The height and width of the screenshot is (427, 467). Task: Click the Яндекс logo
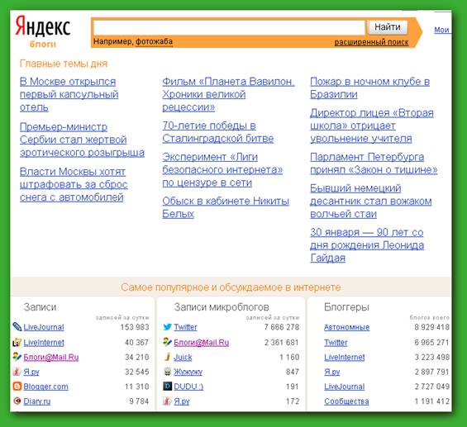(43, 26)
